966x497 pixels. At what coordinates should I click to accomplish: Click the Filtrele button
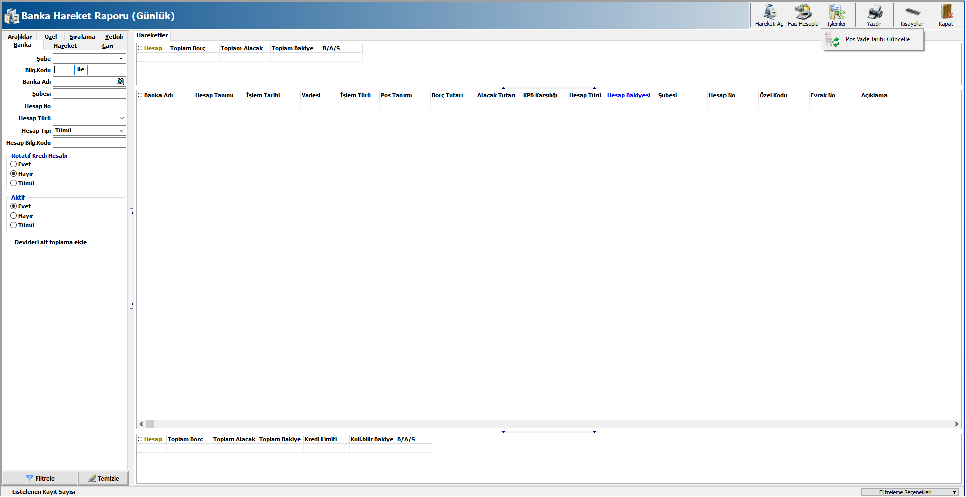[40, 478]
